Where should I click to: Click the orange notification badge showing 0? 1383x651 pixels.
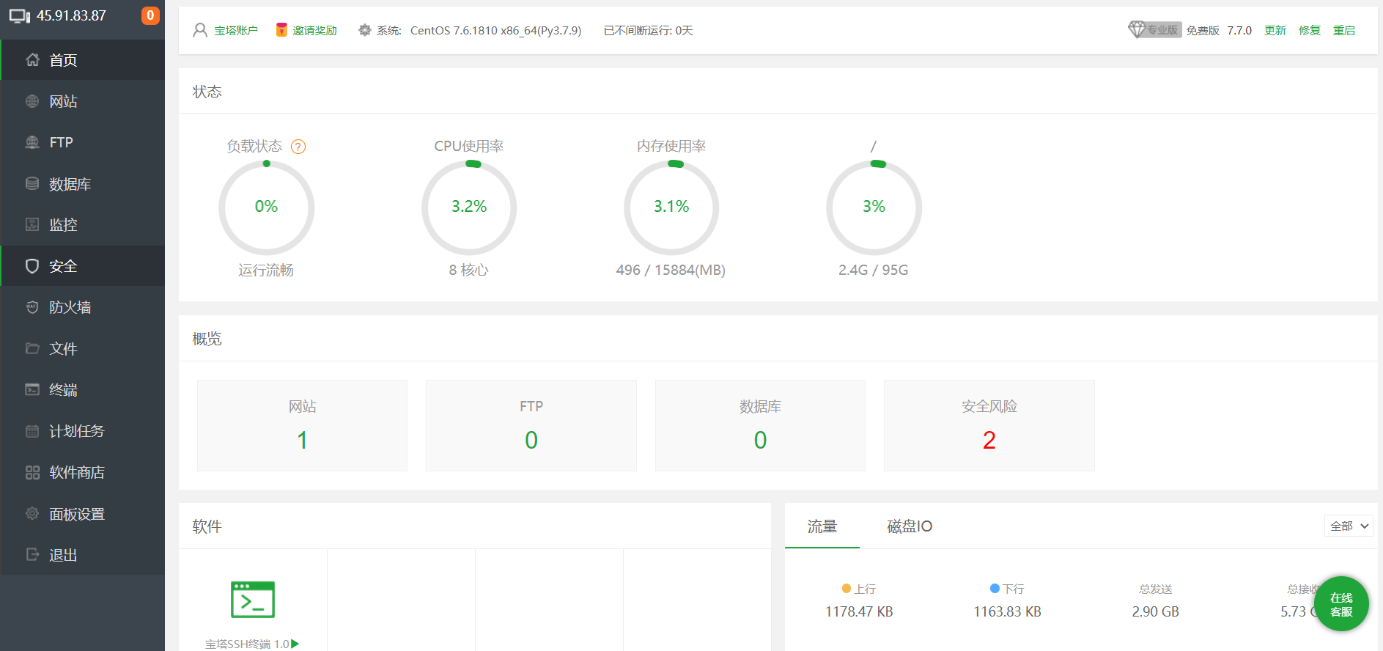pyautogui.click(x=150, y=15)
